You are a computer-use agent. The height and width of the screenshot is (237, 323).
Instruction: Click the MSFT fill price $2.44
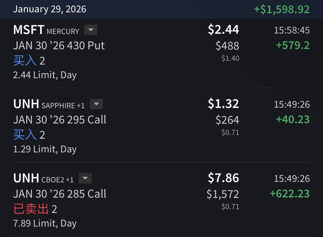point(223,29)
